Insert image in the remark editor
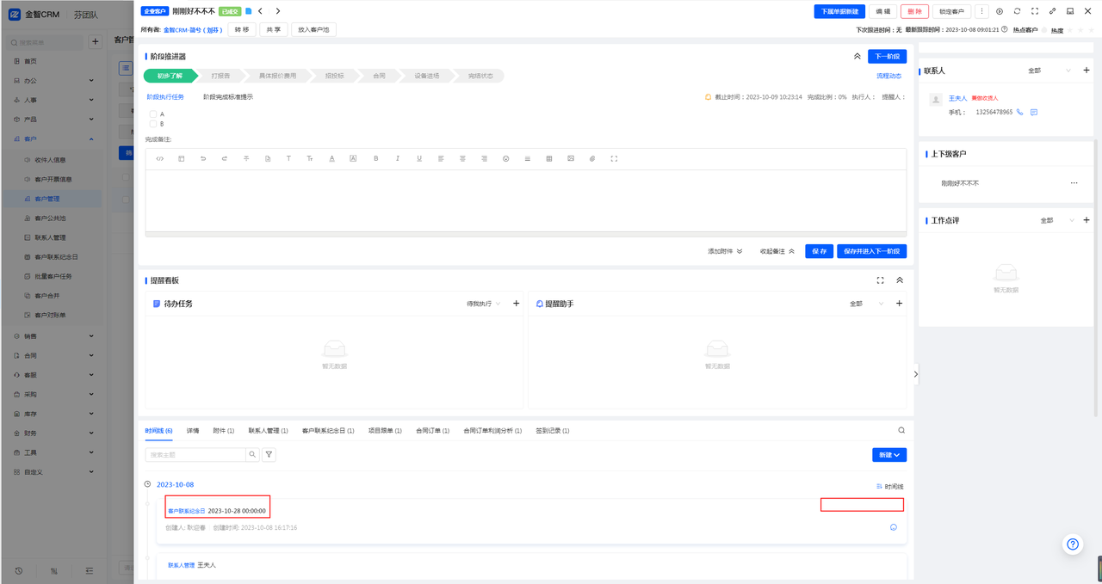The image size is (1102, 584). [570, 159]
